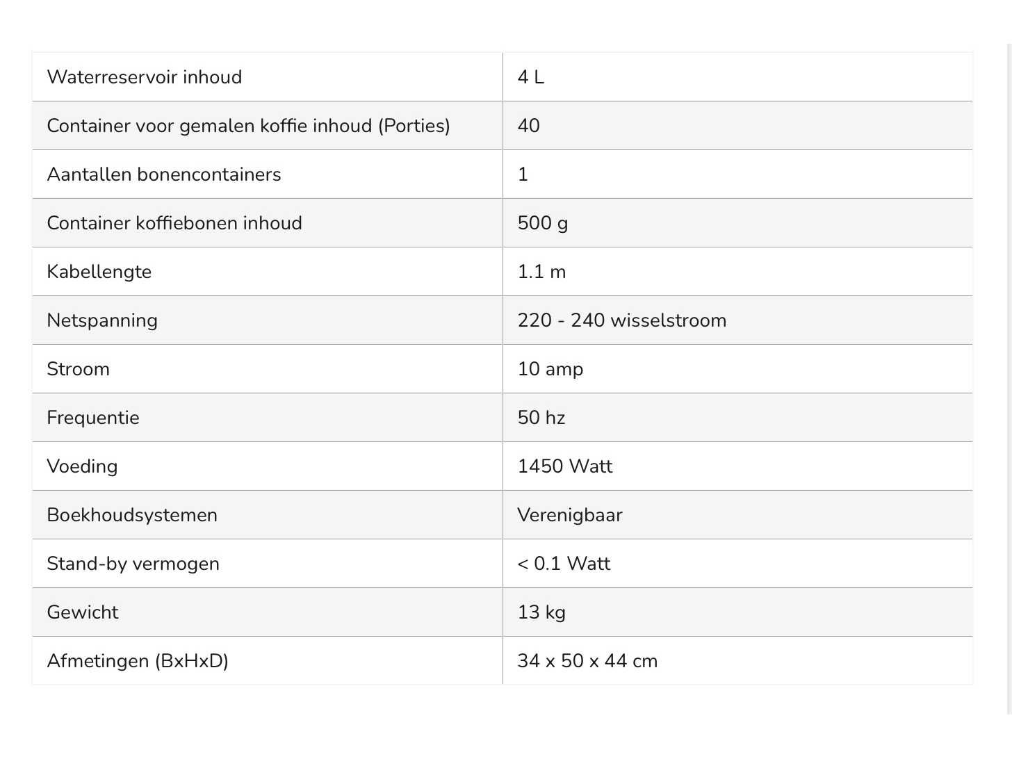1012x759 pixels.
Task: Select the 4 L value cell
Action: point(531,77)
